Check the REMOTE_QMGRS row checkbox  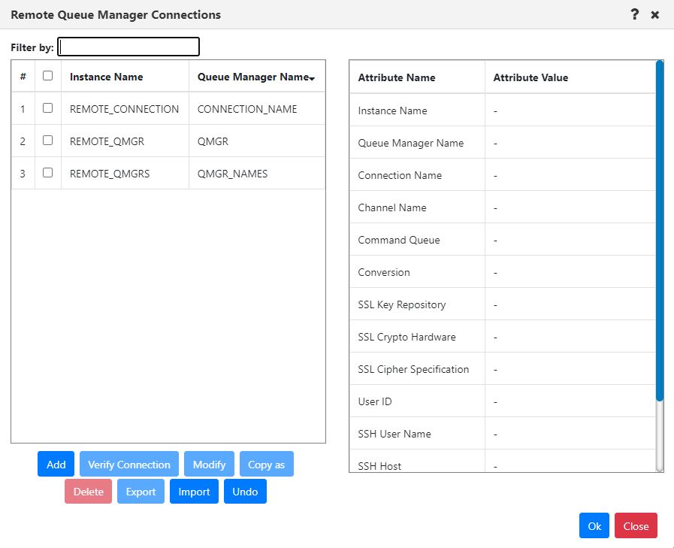pos(47,172)
